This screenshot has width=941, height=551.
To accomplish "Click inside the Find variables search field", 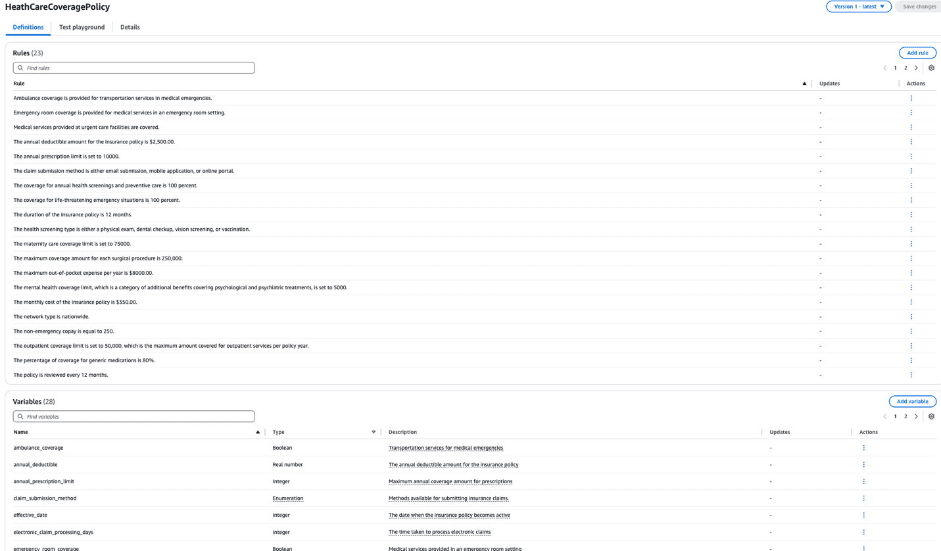I will click(x=99, y=416).
